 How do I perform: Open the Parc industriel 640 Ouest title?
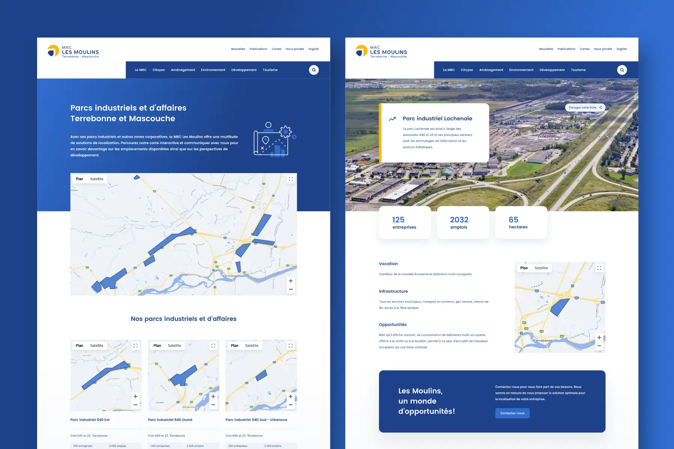coord(170,420)
